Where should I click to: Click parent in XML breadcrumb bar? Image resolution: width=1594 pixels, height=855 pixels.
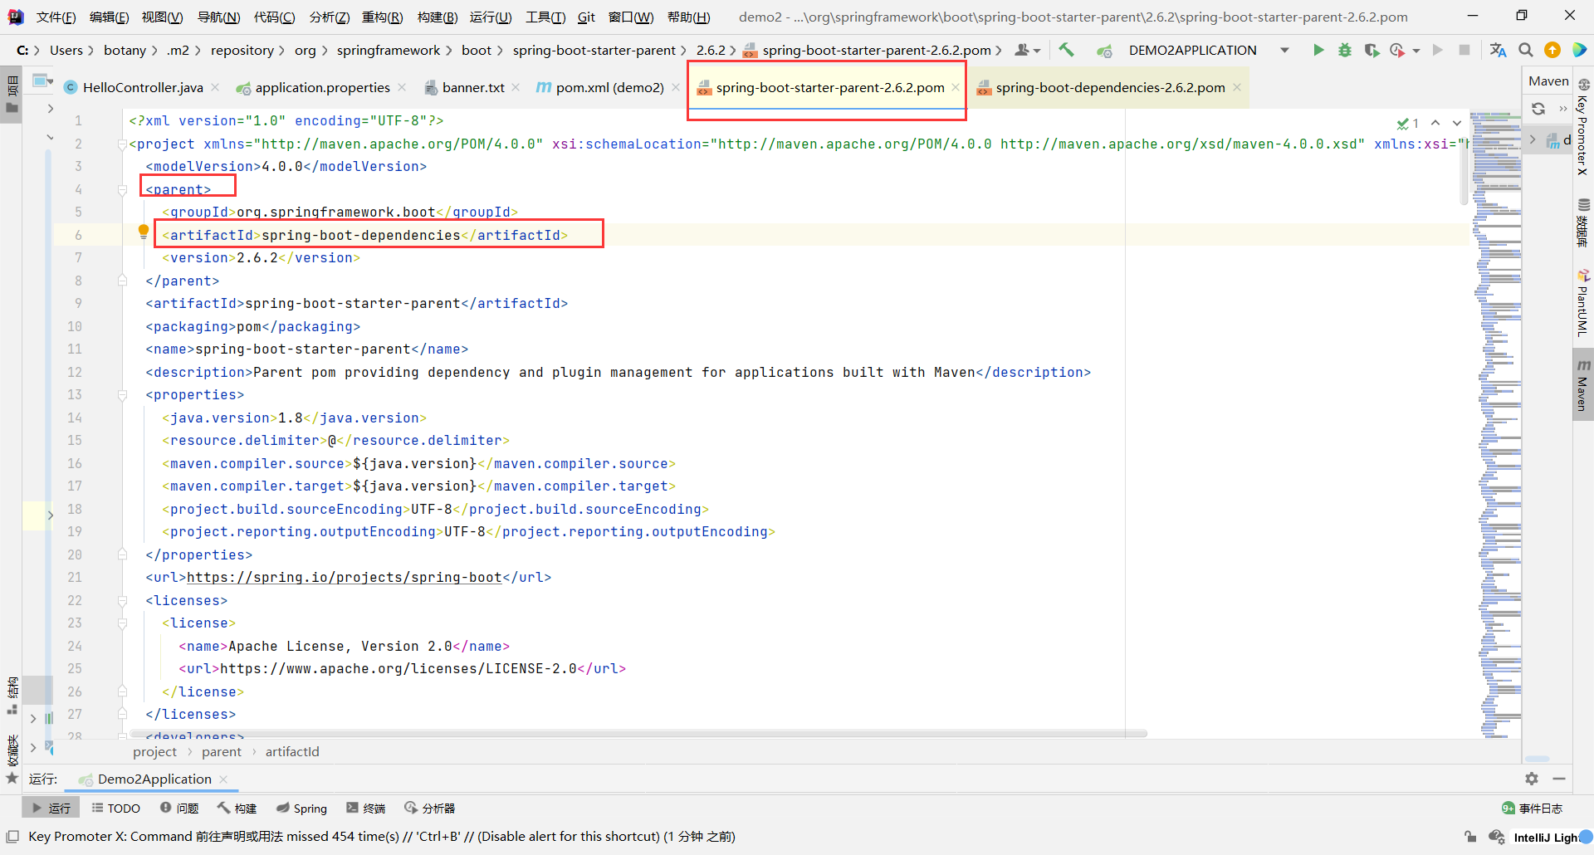222,752
